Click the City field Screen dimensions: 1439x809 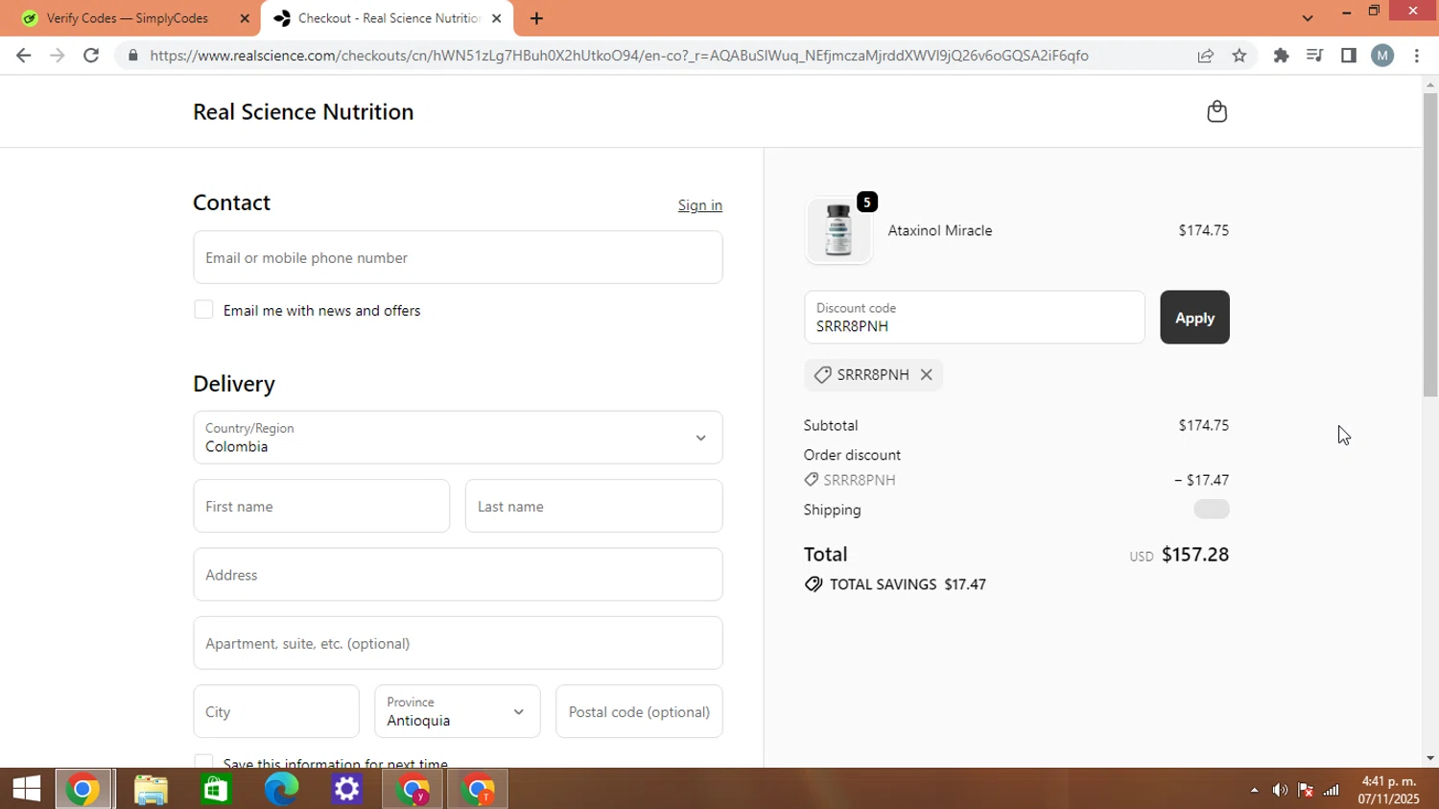click(x=276, y=712)
